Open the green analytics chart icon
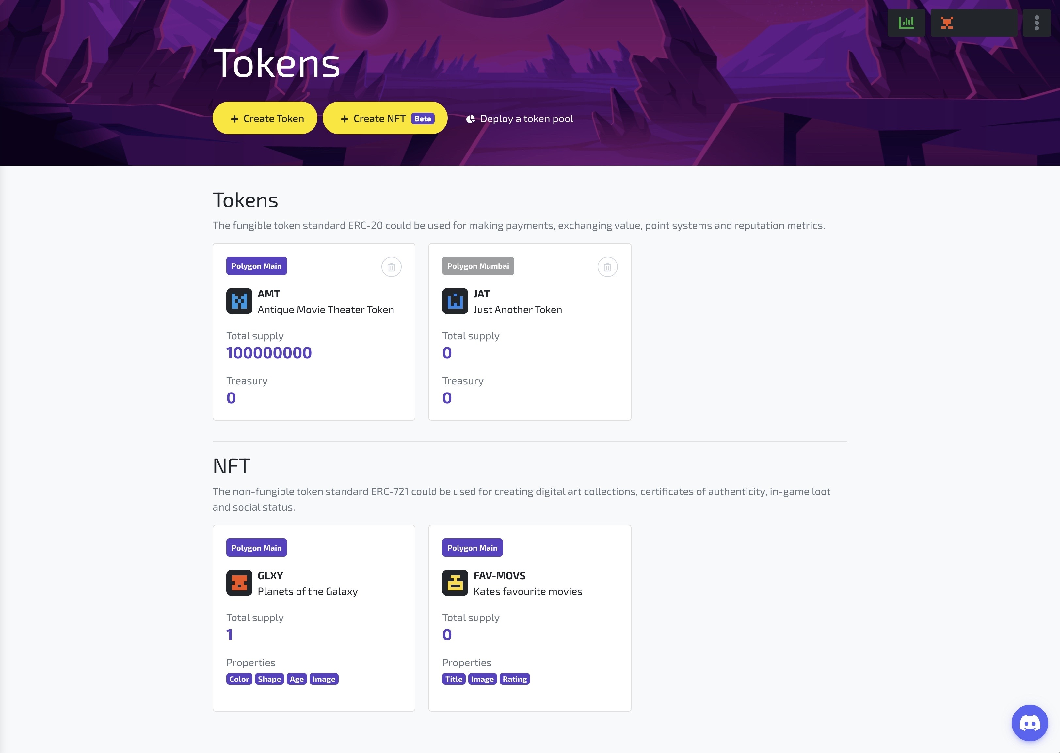This screenshot has height=753, width=1060. pos(906,23)
